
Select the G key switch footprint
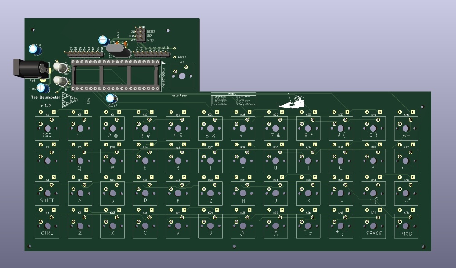tap(210, 194)
